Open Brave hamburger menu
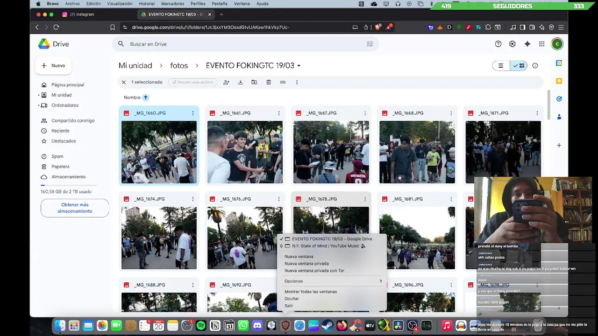The height and width of the screenshot is (336, 598). coord(561,27)
